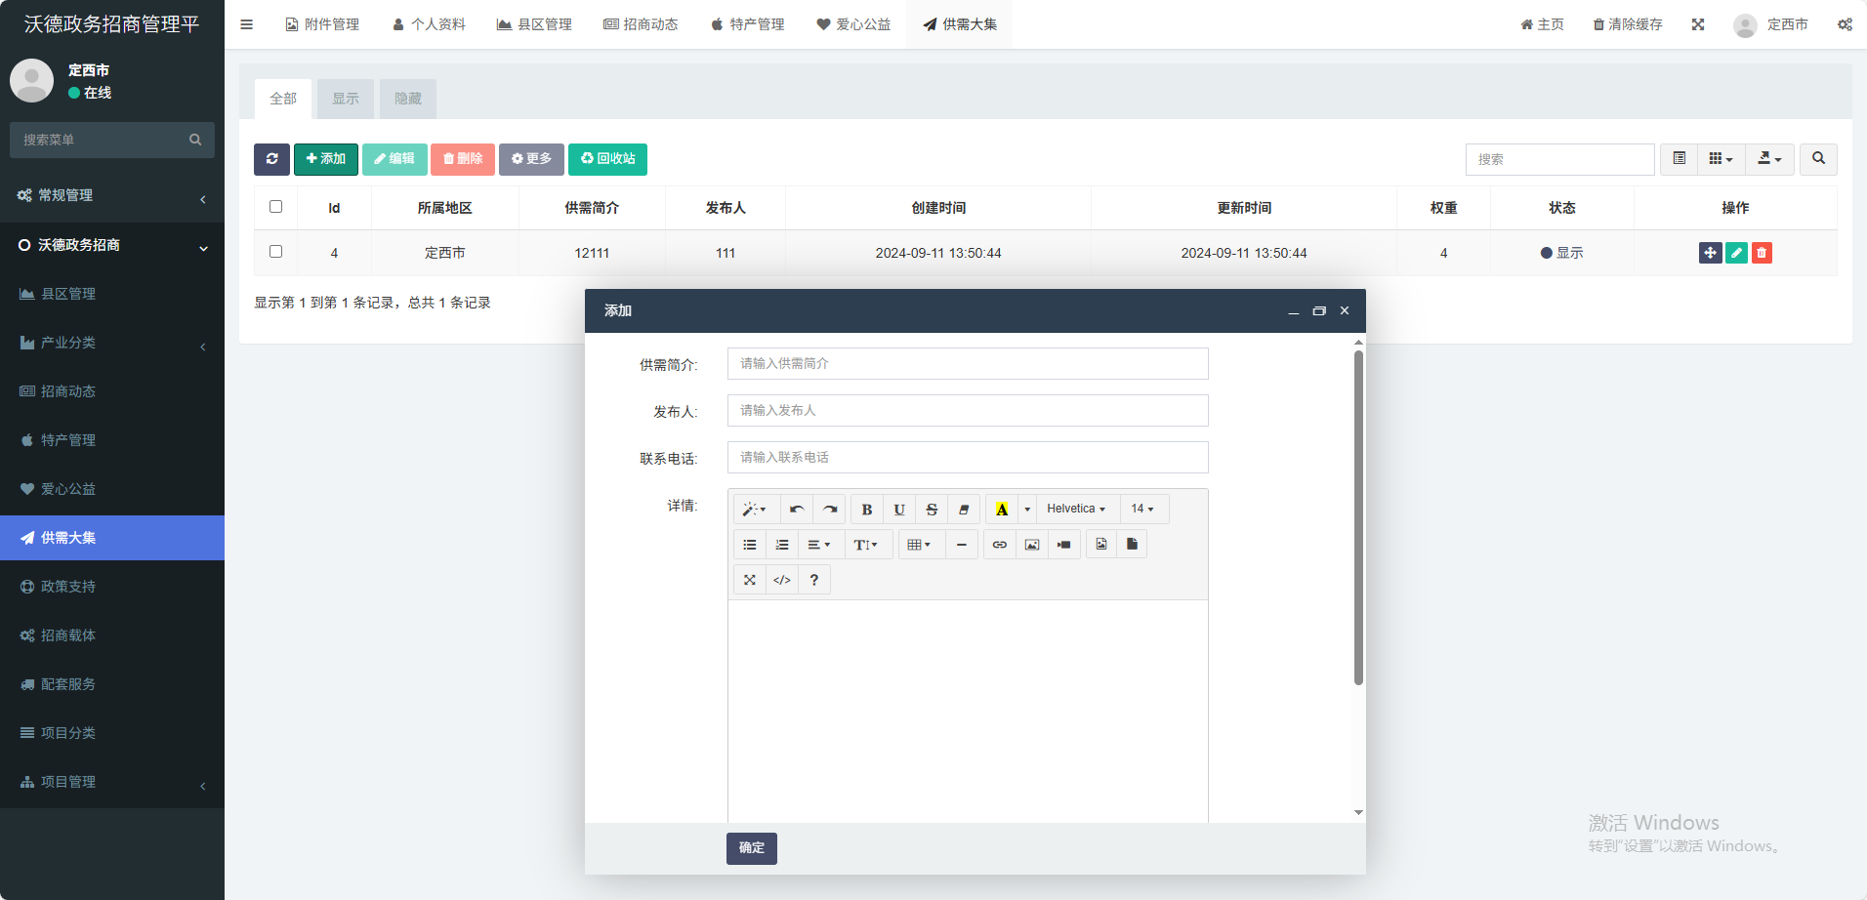Switch to the 显示 tab
This screenshot has width=1867, height=900.
(x=346, y=99)
